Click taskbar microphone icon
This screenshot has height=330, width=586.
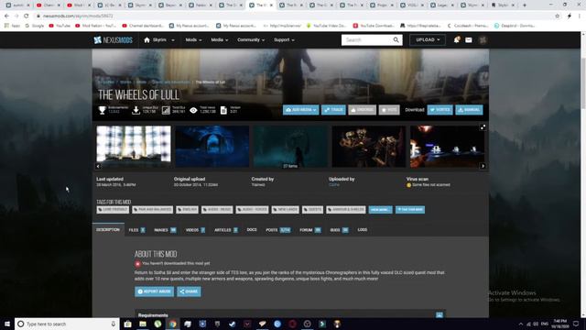point(113,324)
